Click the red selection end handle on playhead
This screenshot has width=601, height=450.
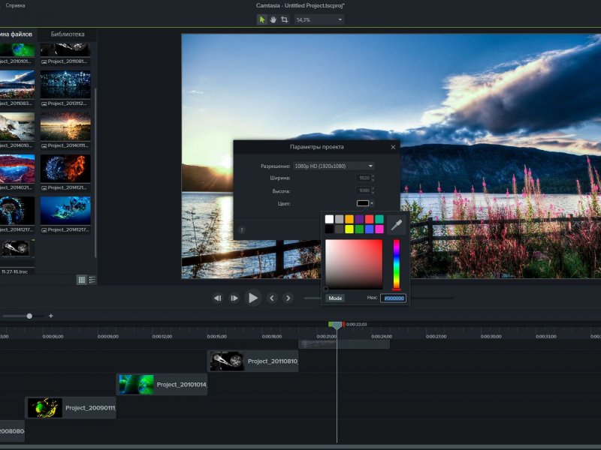343,325
